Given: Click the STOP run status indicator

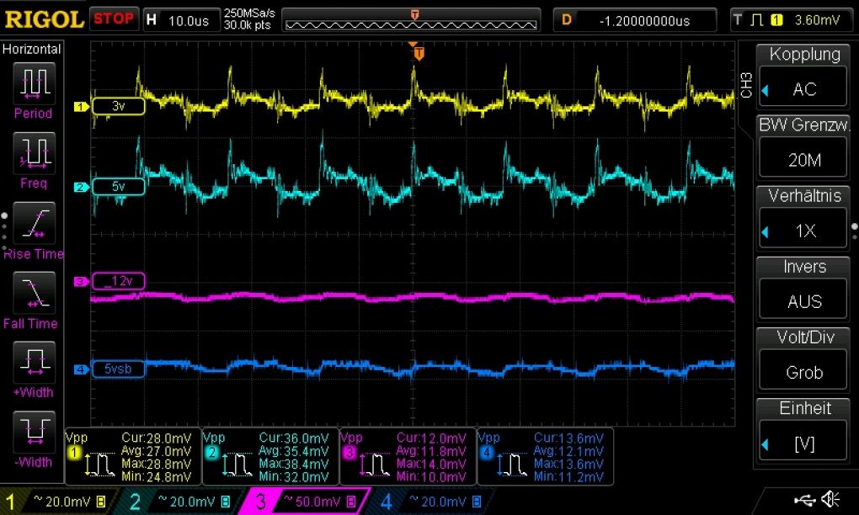Looking at the screenshot, I should click(x=114, y=19).
